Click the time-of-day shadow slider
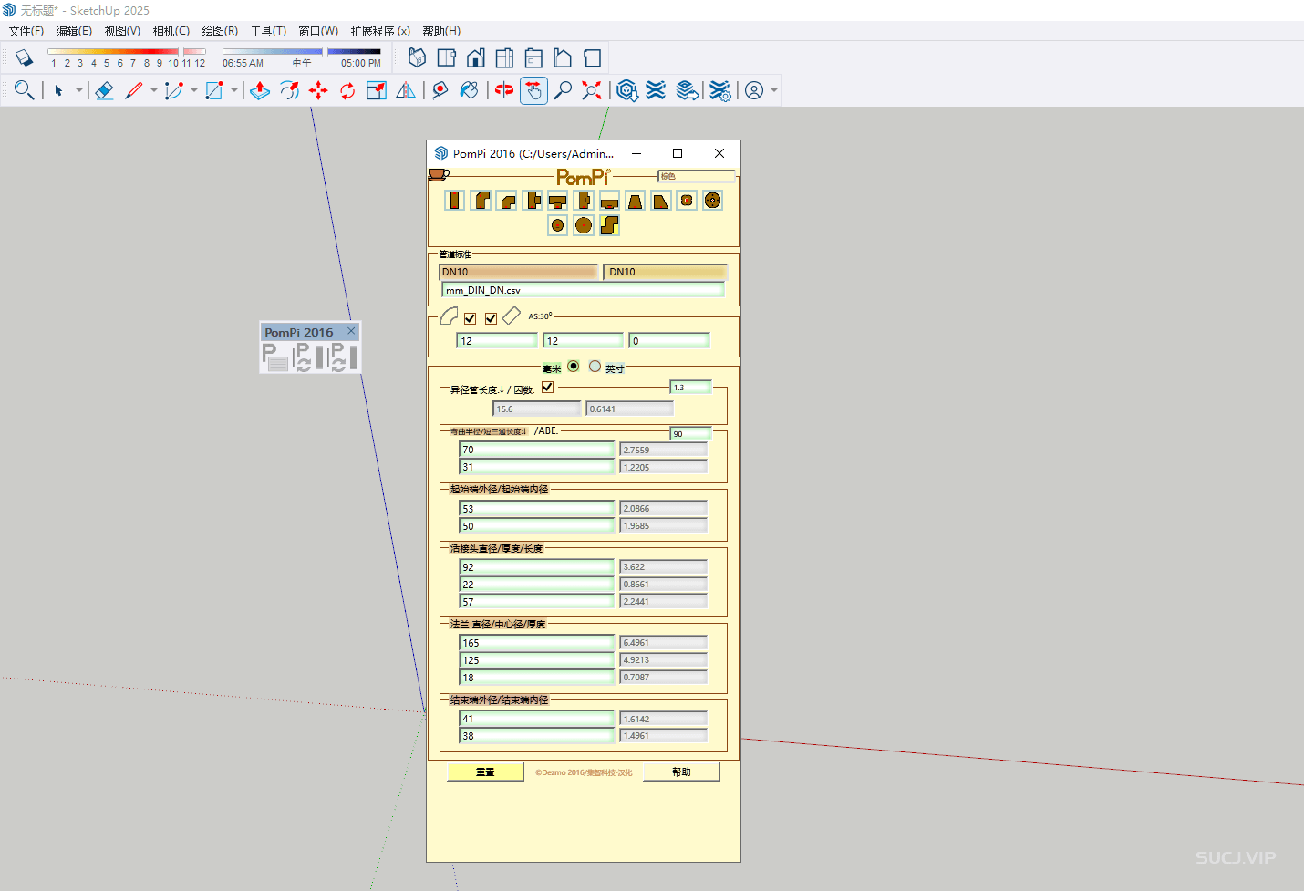1304x891 pixels. pos(302,52)
